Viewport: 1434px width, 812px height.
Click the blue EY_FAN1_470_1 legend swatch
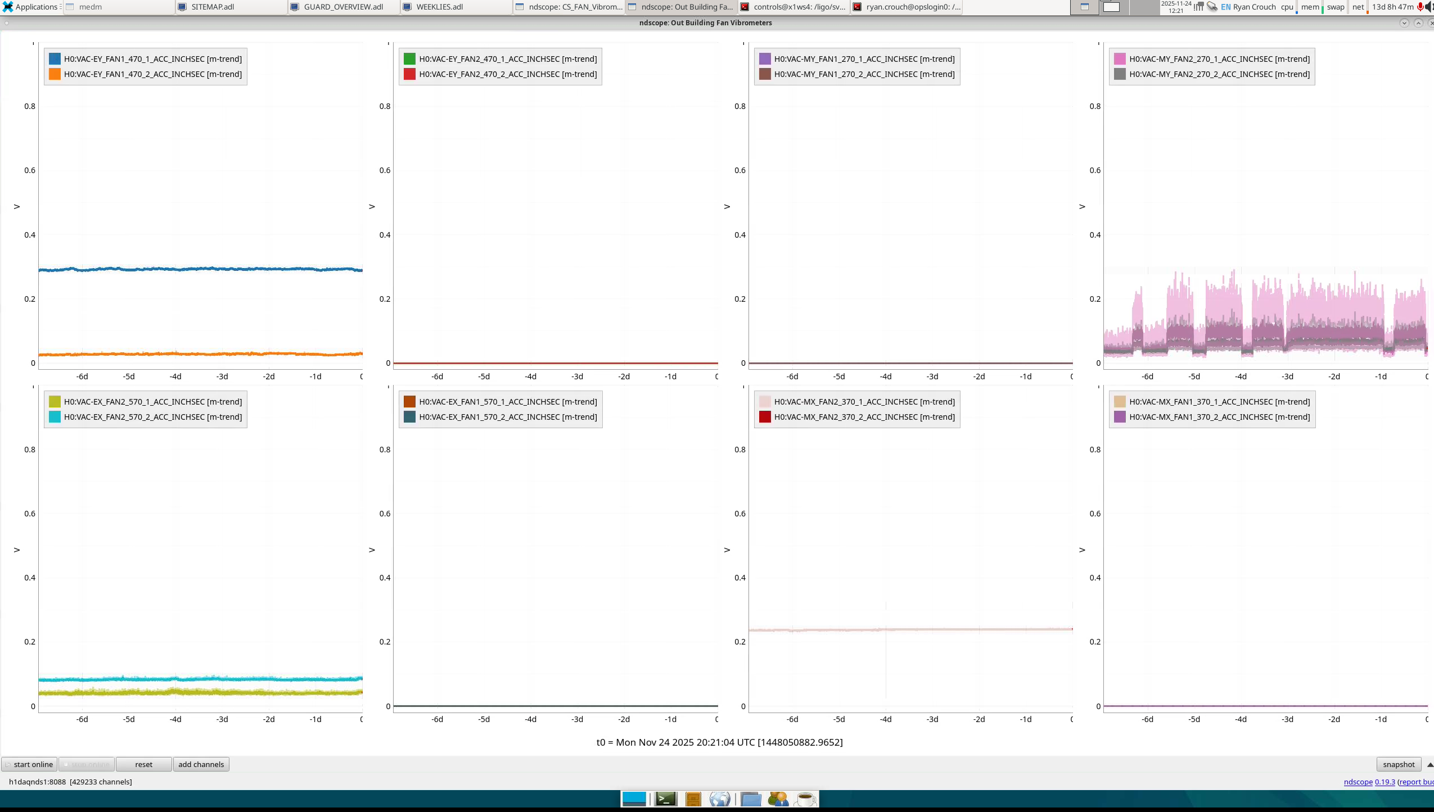click(x=55, y=59)
